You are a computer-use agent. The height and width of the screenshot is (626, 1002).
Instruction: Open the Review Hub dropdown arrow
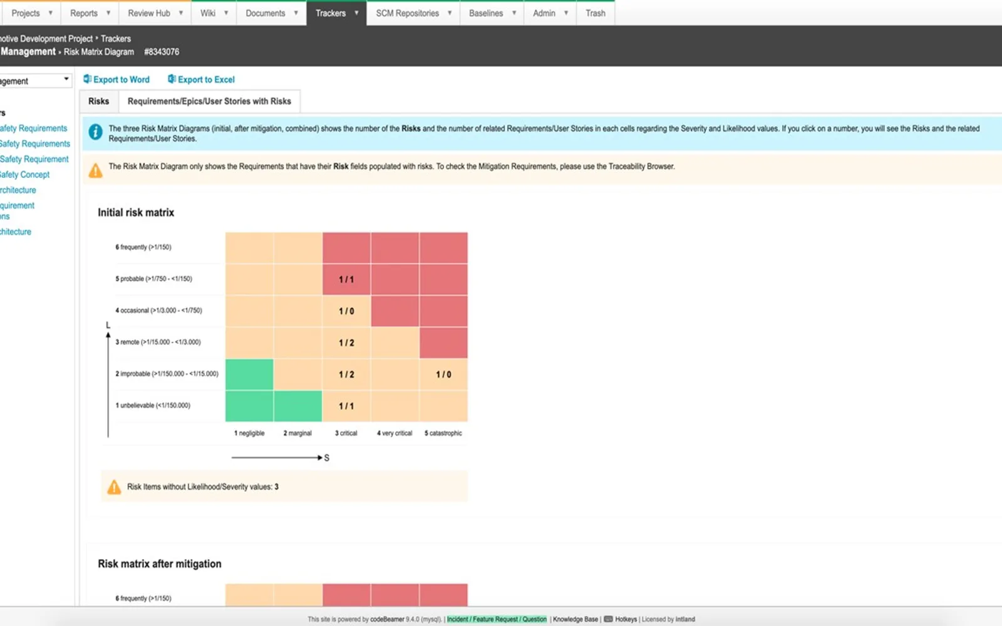coord(181,13)
